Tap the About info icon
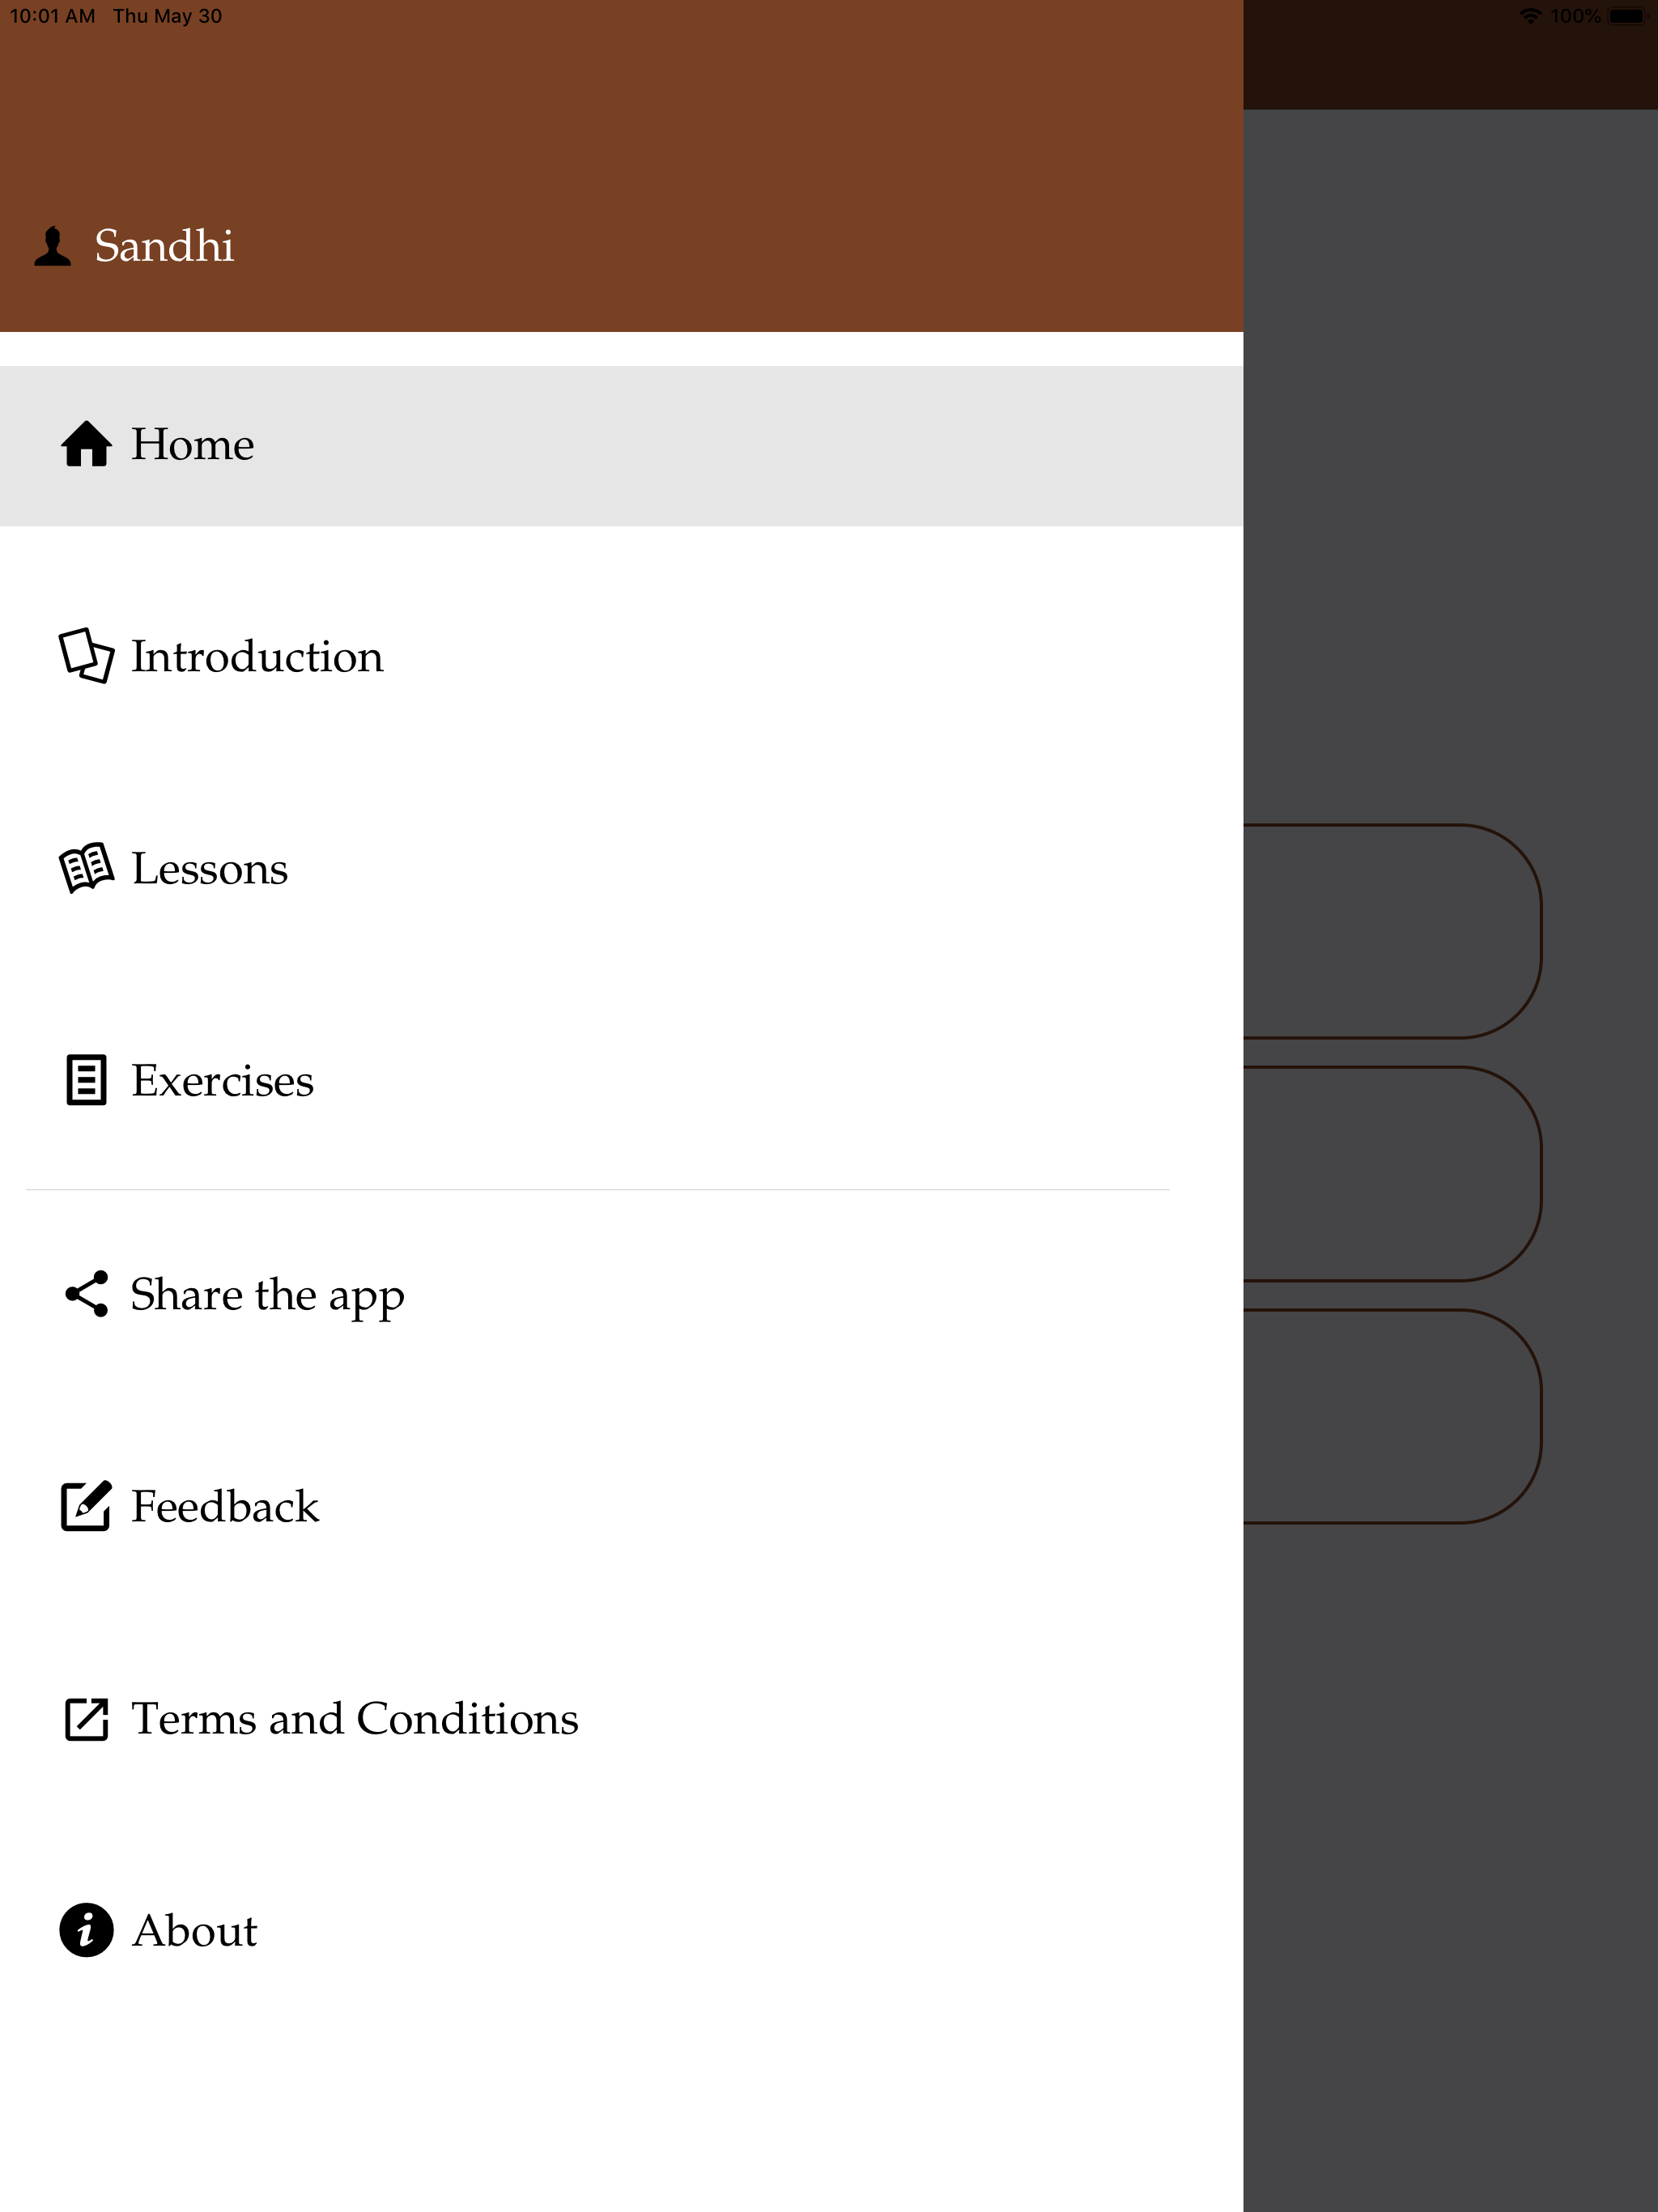 click(x=86, y=1930)
